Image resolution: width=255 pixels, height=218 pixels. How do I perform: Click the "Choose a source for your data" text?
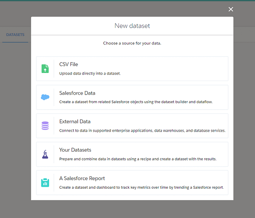[132, 43]
